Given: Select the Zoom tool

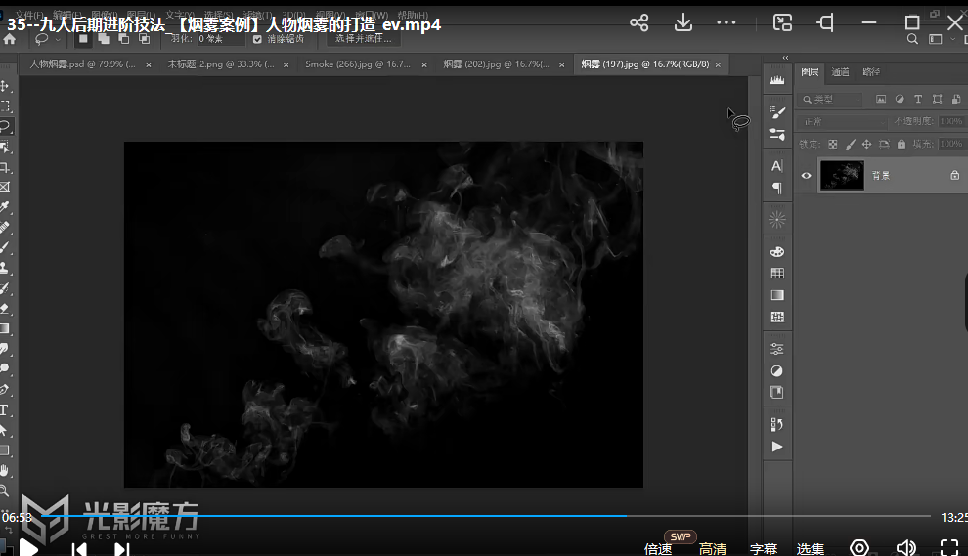Looking at the screenshot, I should [5, 491].
